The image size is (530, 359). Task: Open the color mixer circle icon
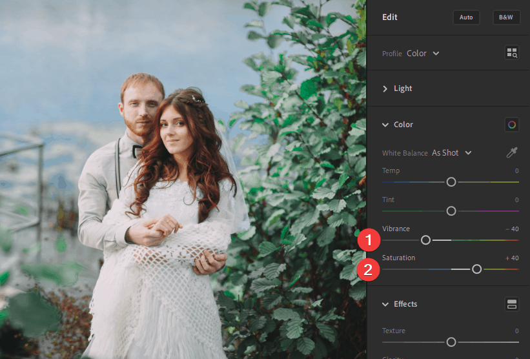(511, 125)
